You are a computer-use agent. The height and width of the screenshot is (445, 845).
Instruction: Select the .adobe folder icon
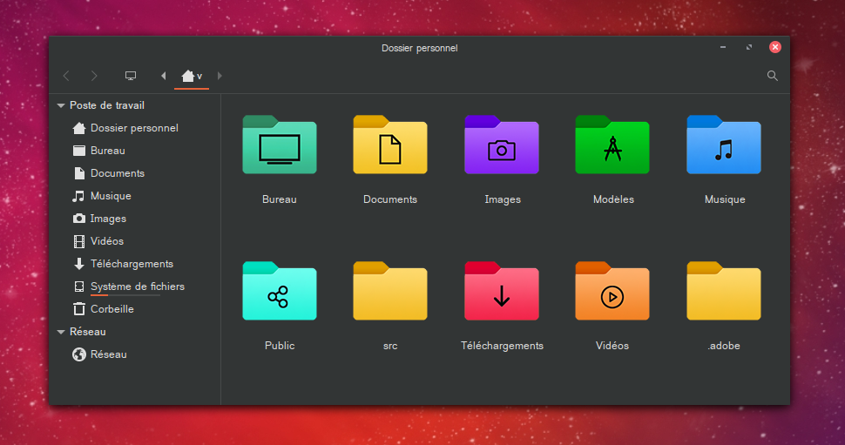tap(724, 291)
